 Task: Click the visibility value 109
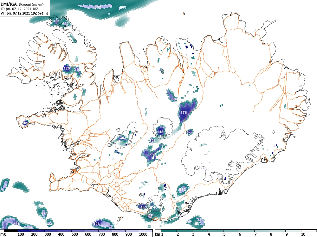(25, 123)
